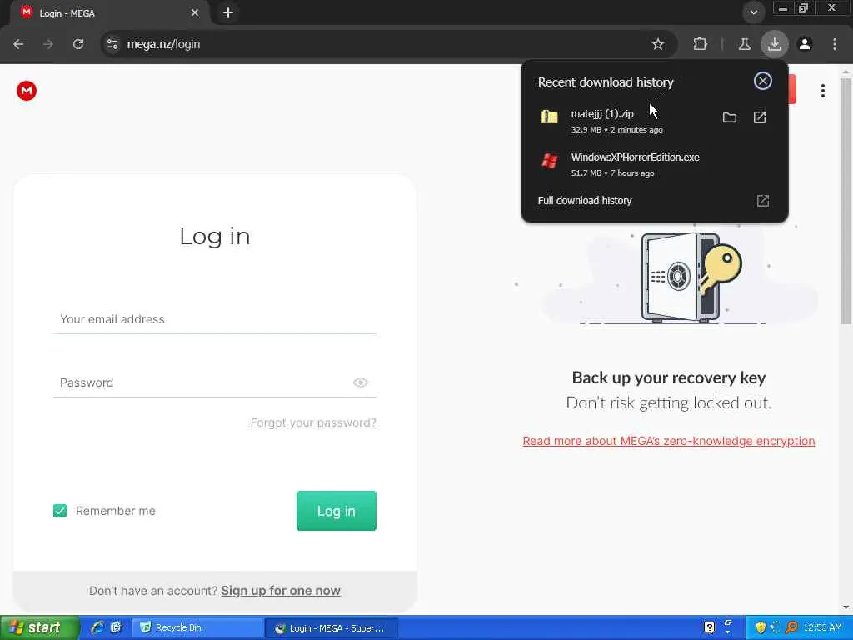853x640 pixels.
Task: Open the Chrome three-dot menu
Action: coord(835,44)
